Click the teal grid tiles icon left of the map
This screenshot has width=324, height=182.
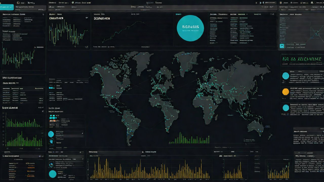point(53,117)
